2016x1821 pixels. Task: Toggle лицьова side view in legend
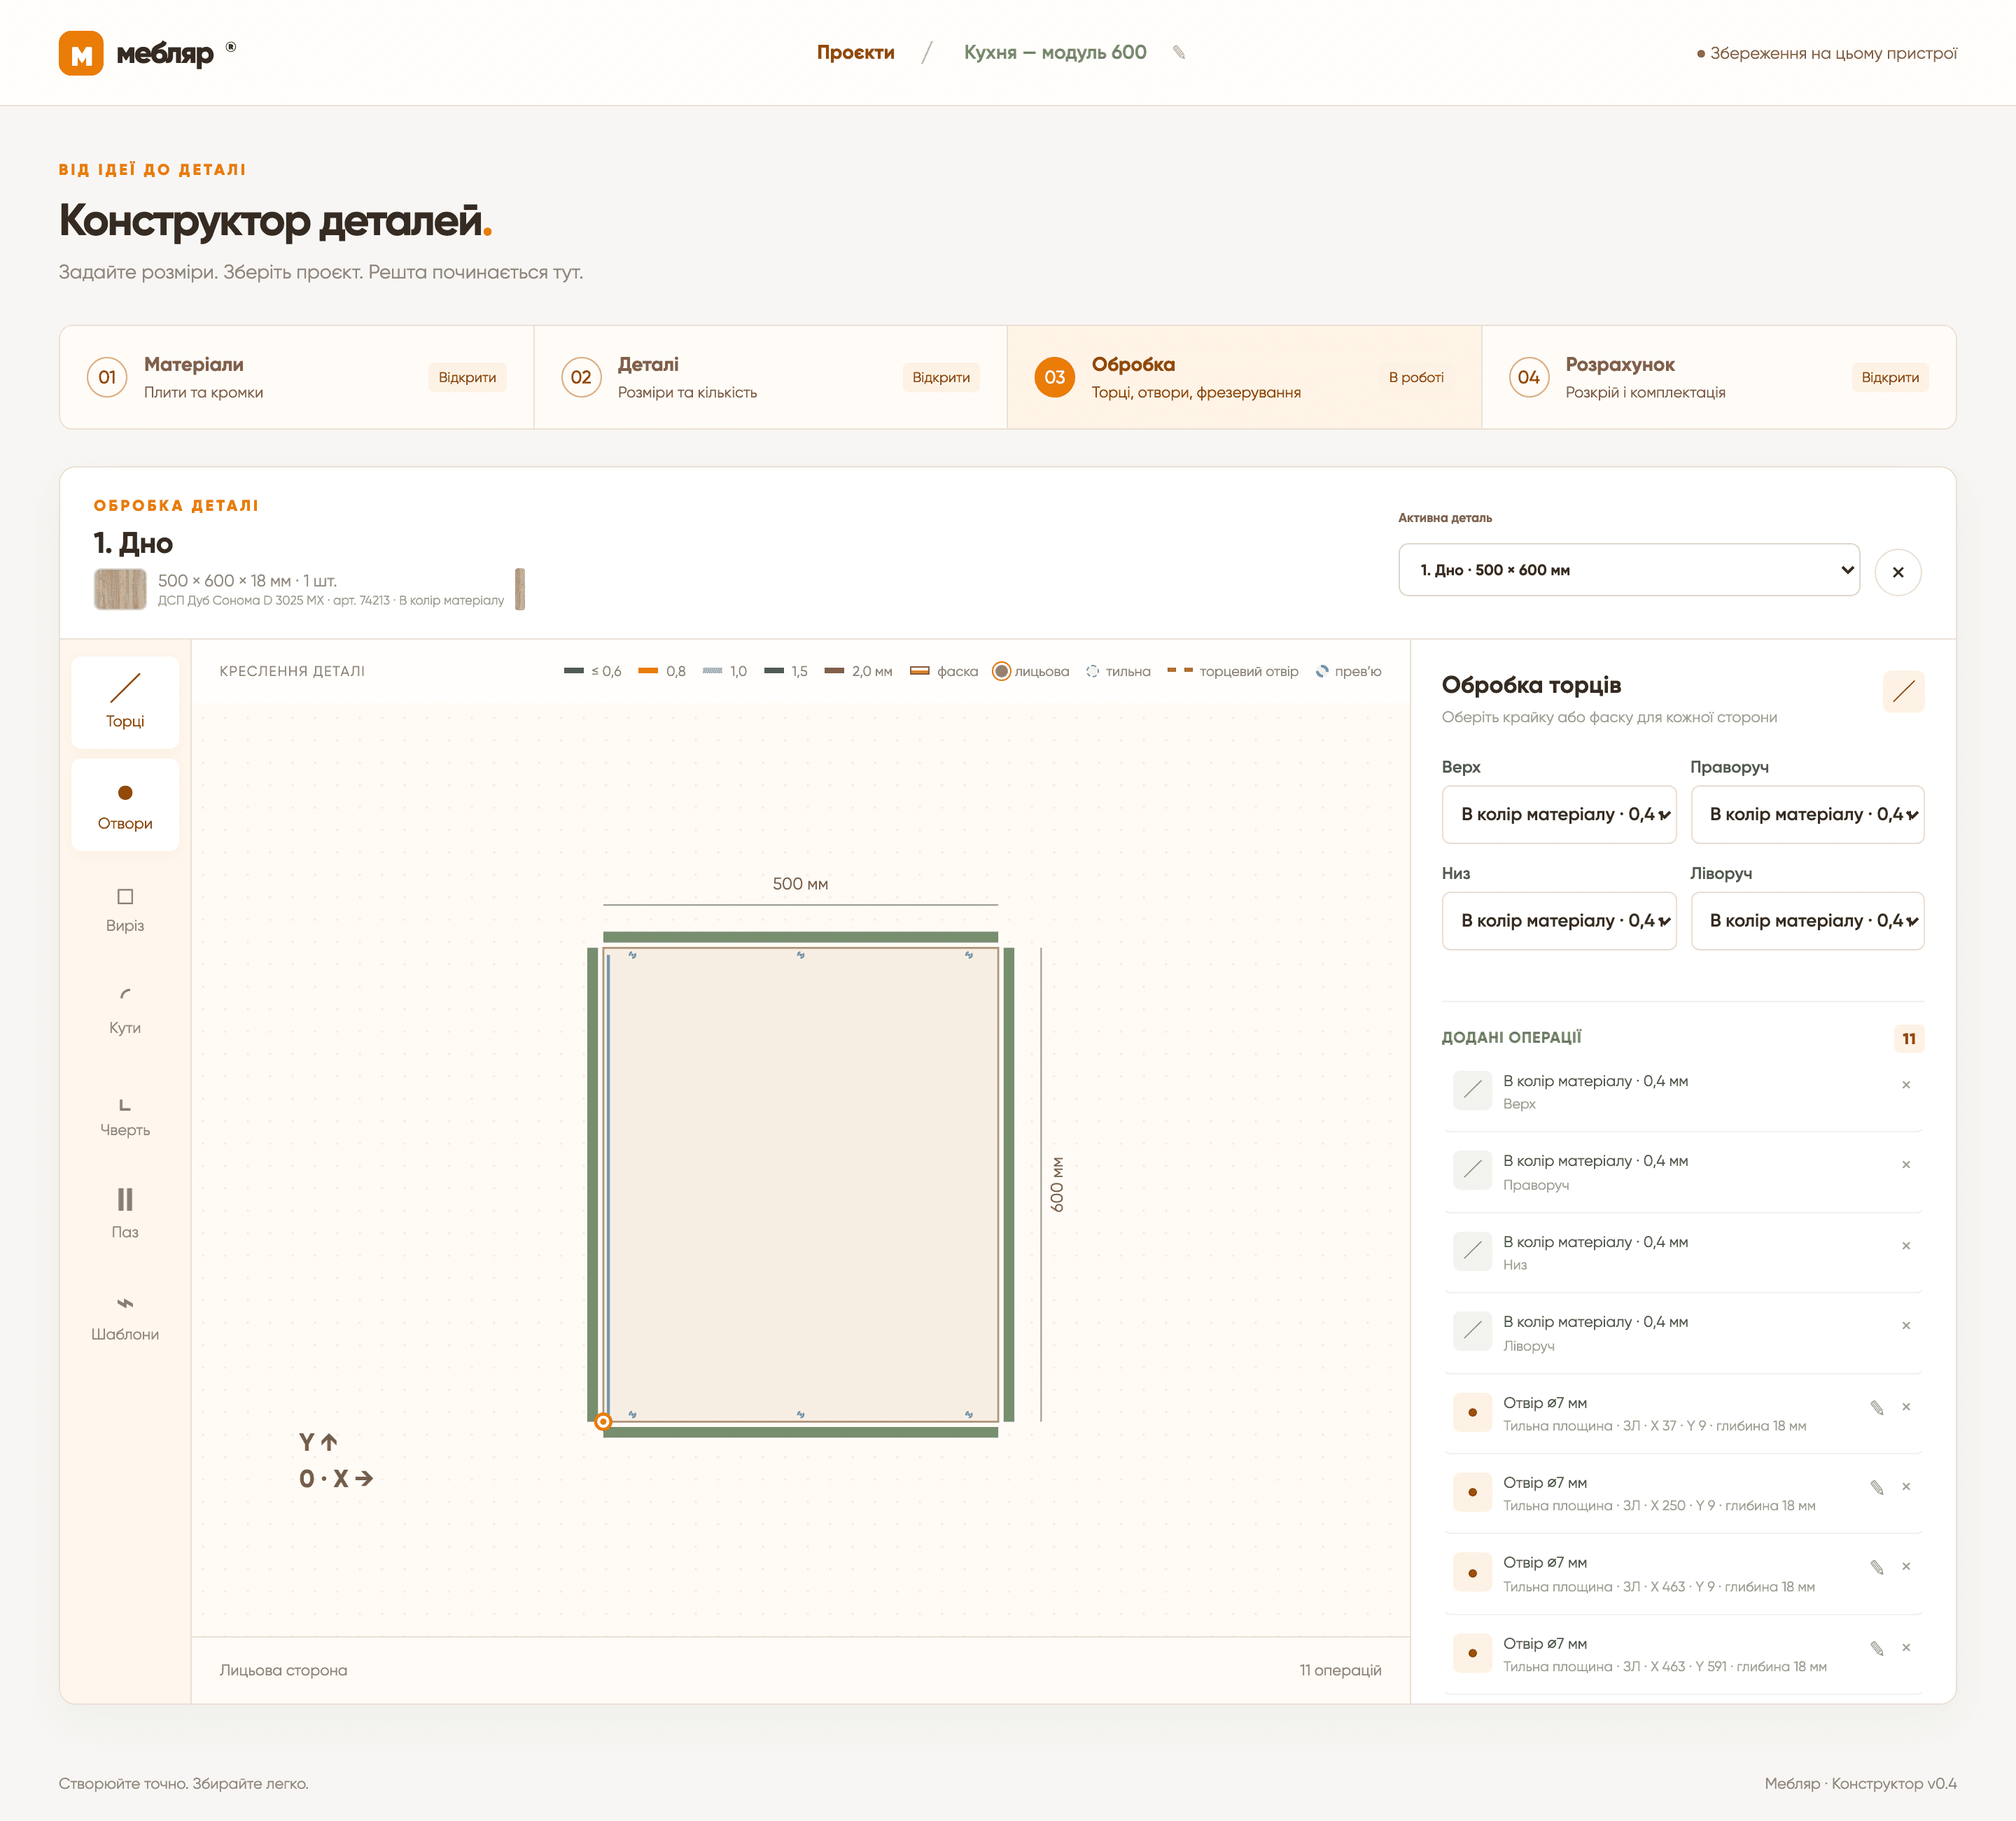pos(1030,671)
